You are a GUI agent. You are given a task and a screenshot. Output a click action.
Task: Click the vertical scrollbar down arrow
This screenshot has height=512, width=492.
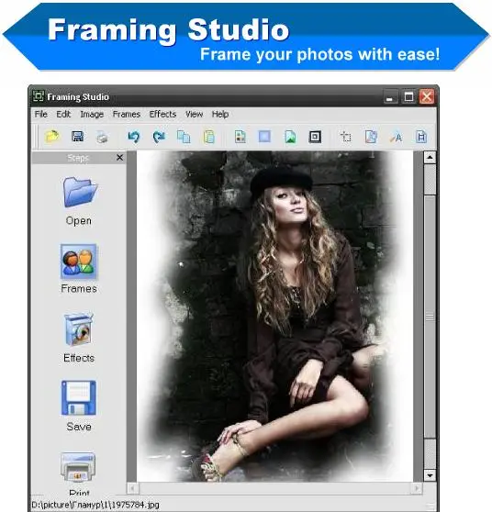point(430,475)
